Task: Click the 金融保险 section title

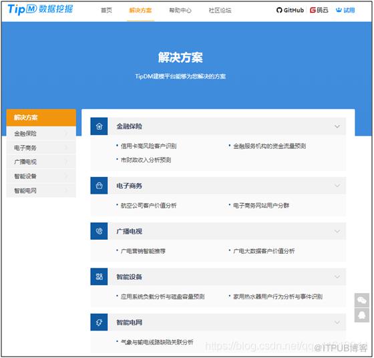Action: 129,126
